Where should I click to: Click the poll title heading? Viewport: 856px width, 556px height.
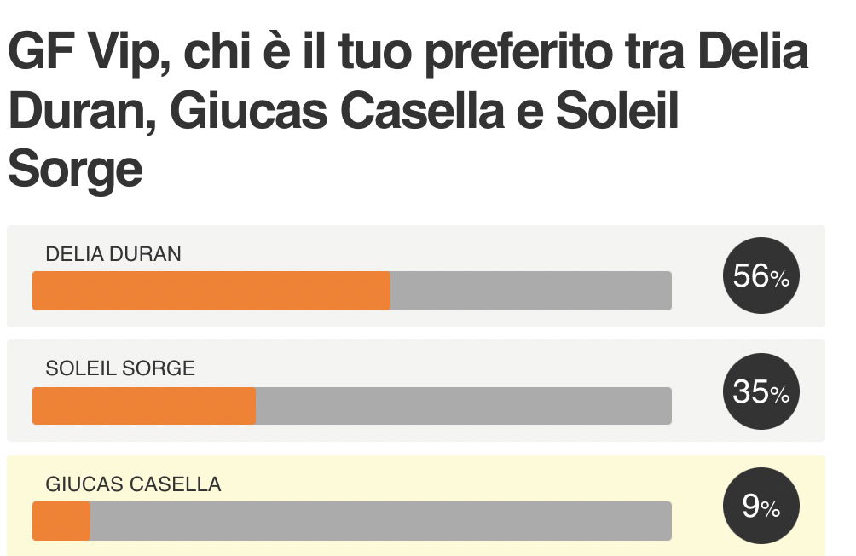[x=408, y=110]
